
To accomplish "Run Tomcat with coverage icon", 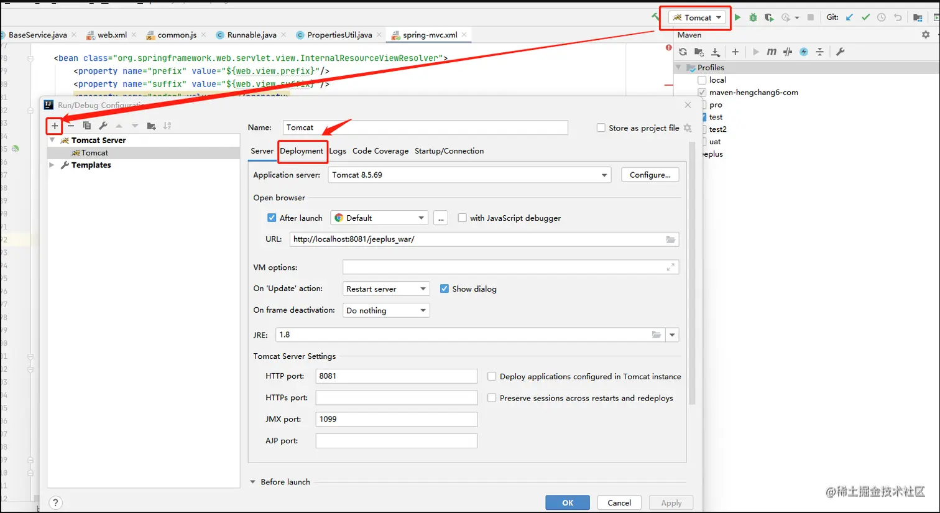I will point(769,17).
